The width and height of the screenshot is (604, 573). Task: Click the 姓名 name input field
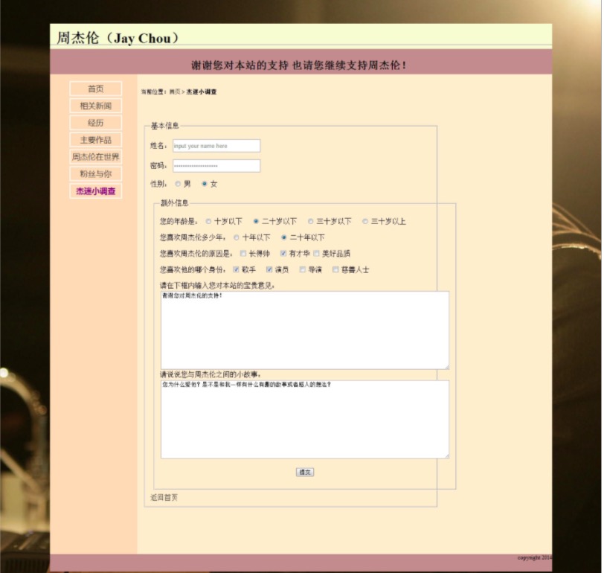point(216,146)
